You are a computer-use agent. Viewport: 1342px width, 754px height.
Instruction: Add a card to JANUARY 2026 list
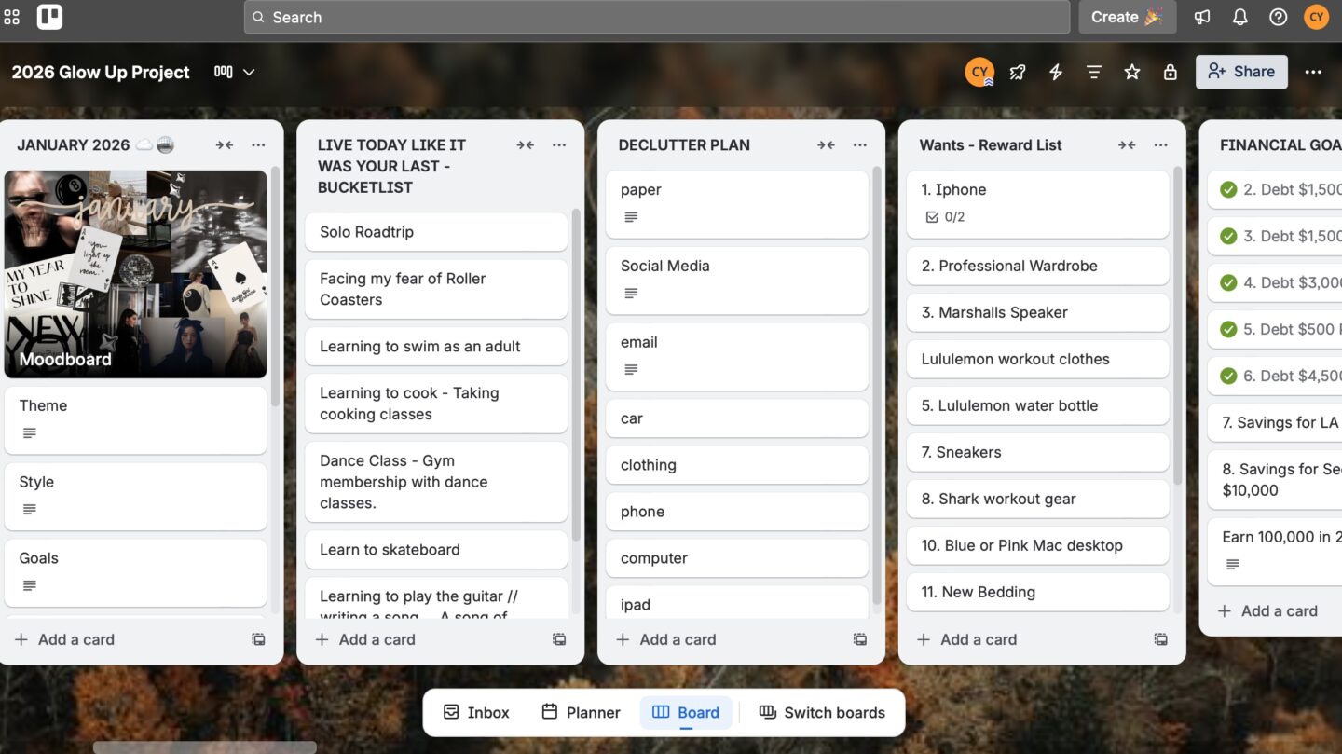click(76, 639)
